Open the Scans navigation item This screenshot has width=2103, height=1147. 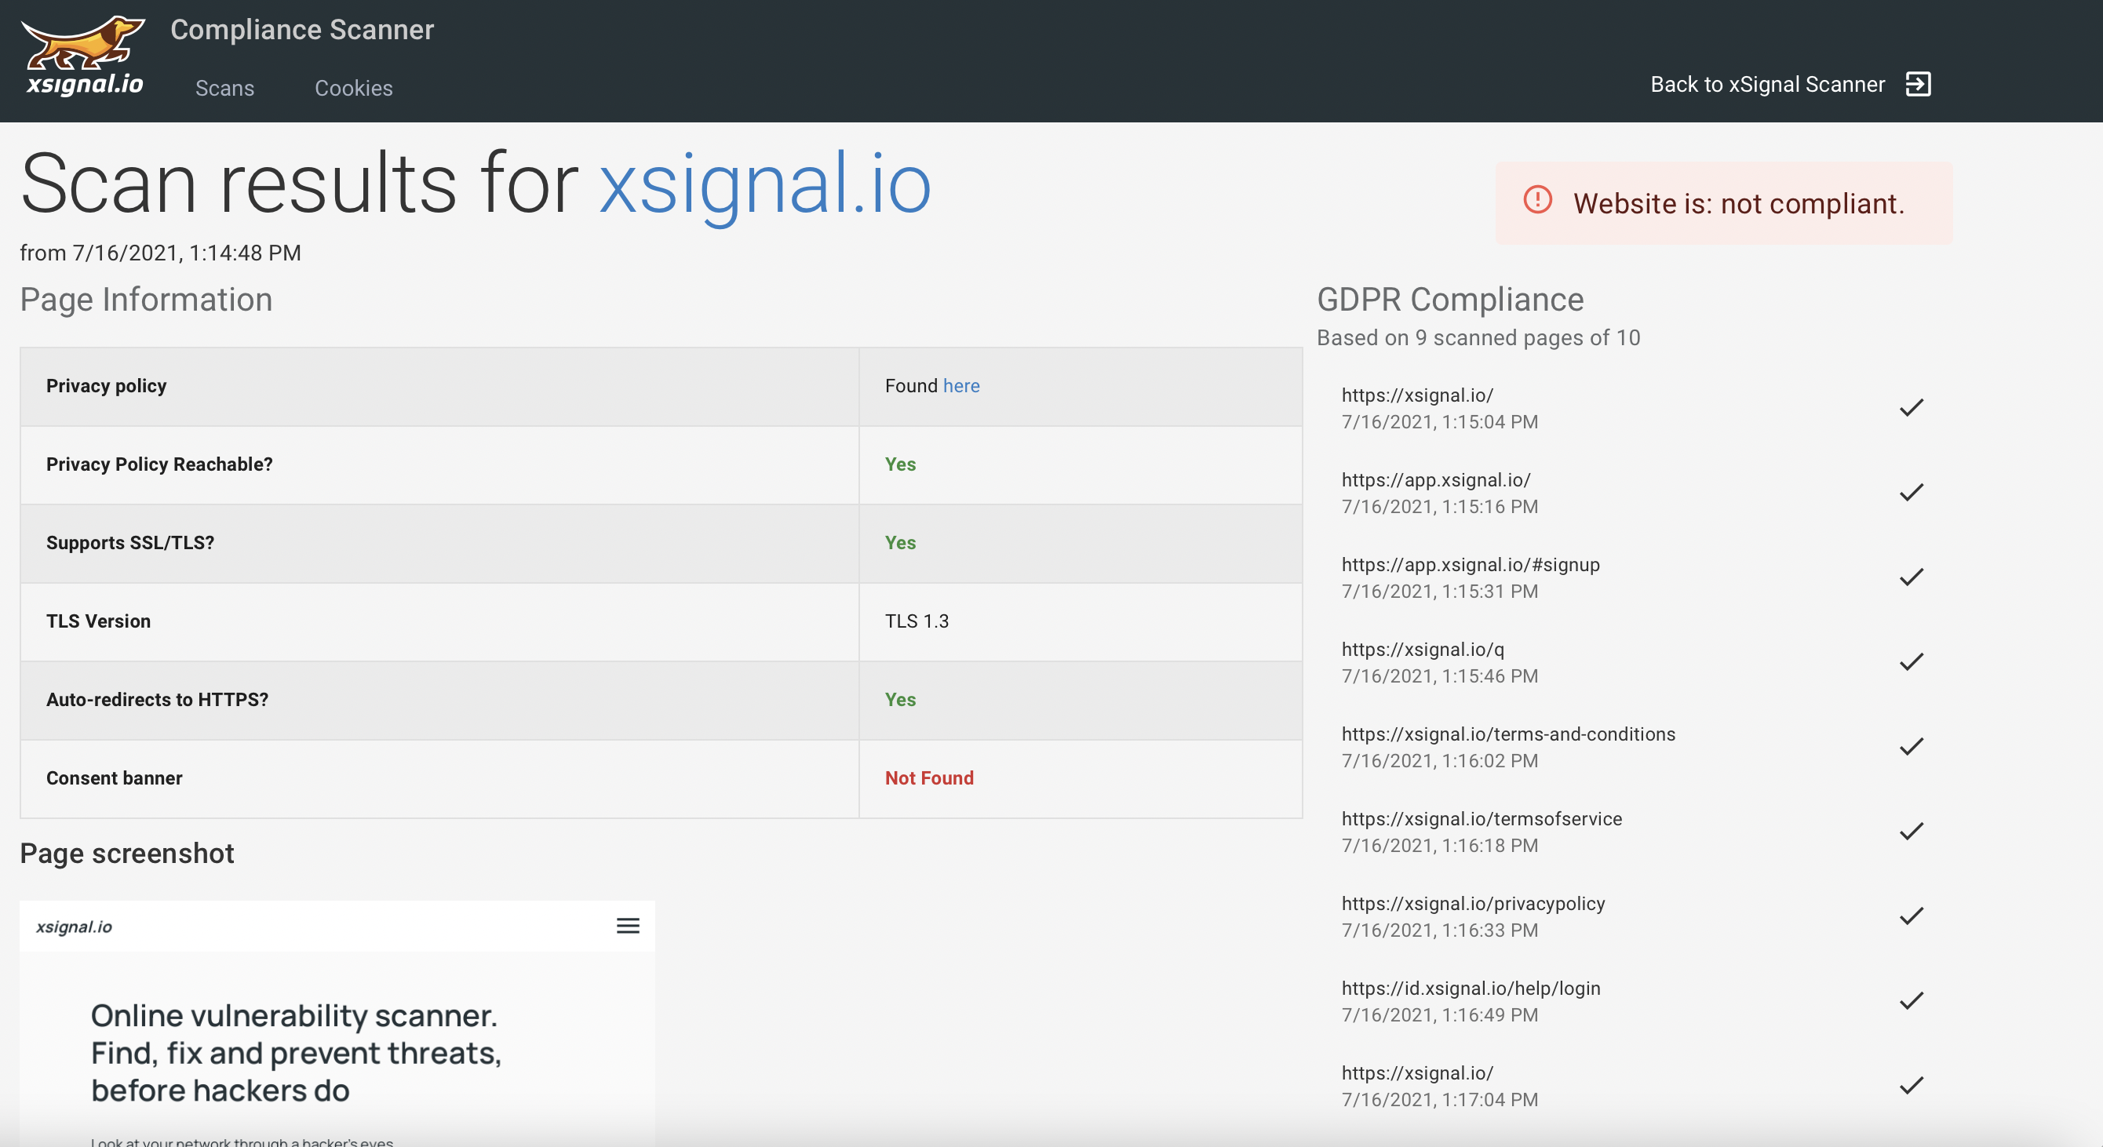pos(225,88)
